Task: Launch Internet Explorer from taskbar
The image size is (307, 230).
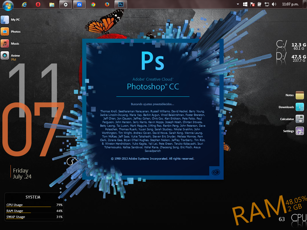Action: [x=24, y=4]
